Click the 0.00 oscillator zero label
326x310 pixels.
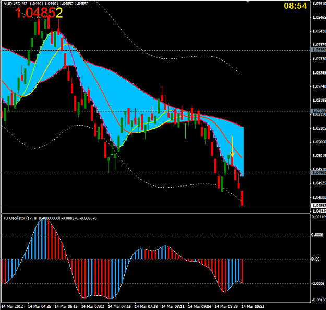coord(316,259)
